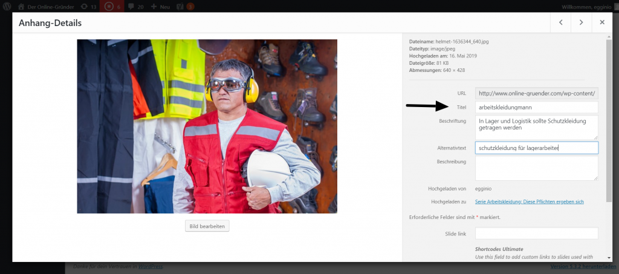Click the Anhang-Details dialog title
619x274 pixels.
tap(50, 23)
